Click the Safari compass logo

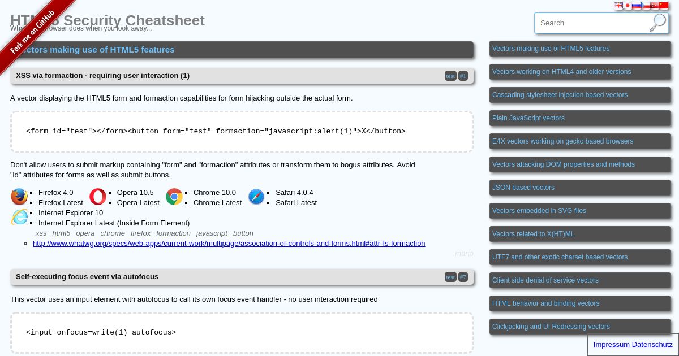[256, 197]
